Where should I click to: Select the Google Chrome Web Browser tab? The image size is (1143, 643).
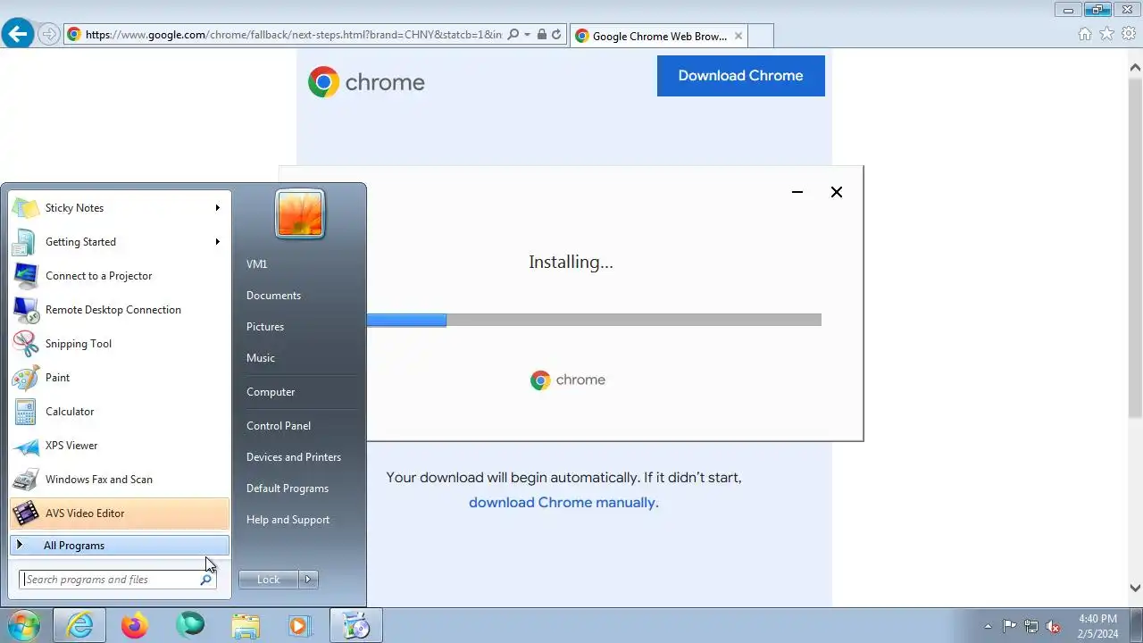pyautogui.click(x=658, y=36)
